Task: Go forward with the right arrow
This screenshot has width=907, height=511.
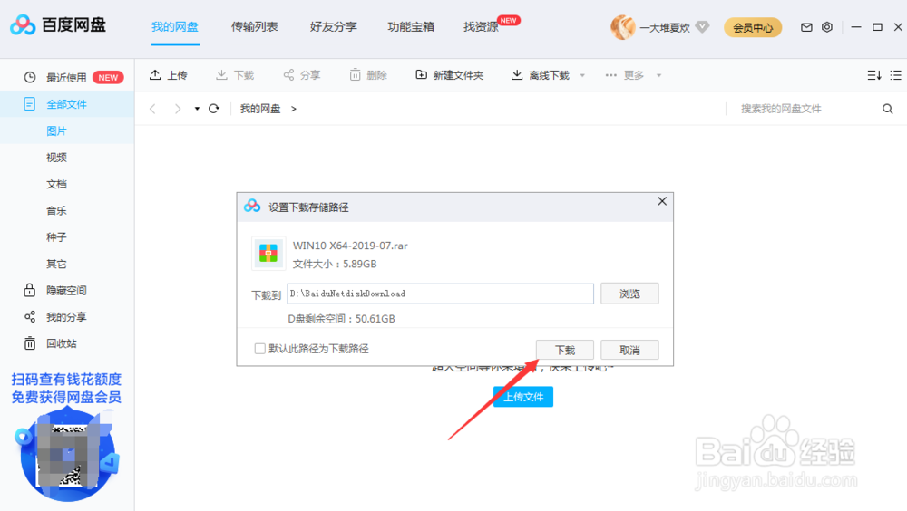Action: (x=178, y=109)
